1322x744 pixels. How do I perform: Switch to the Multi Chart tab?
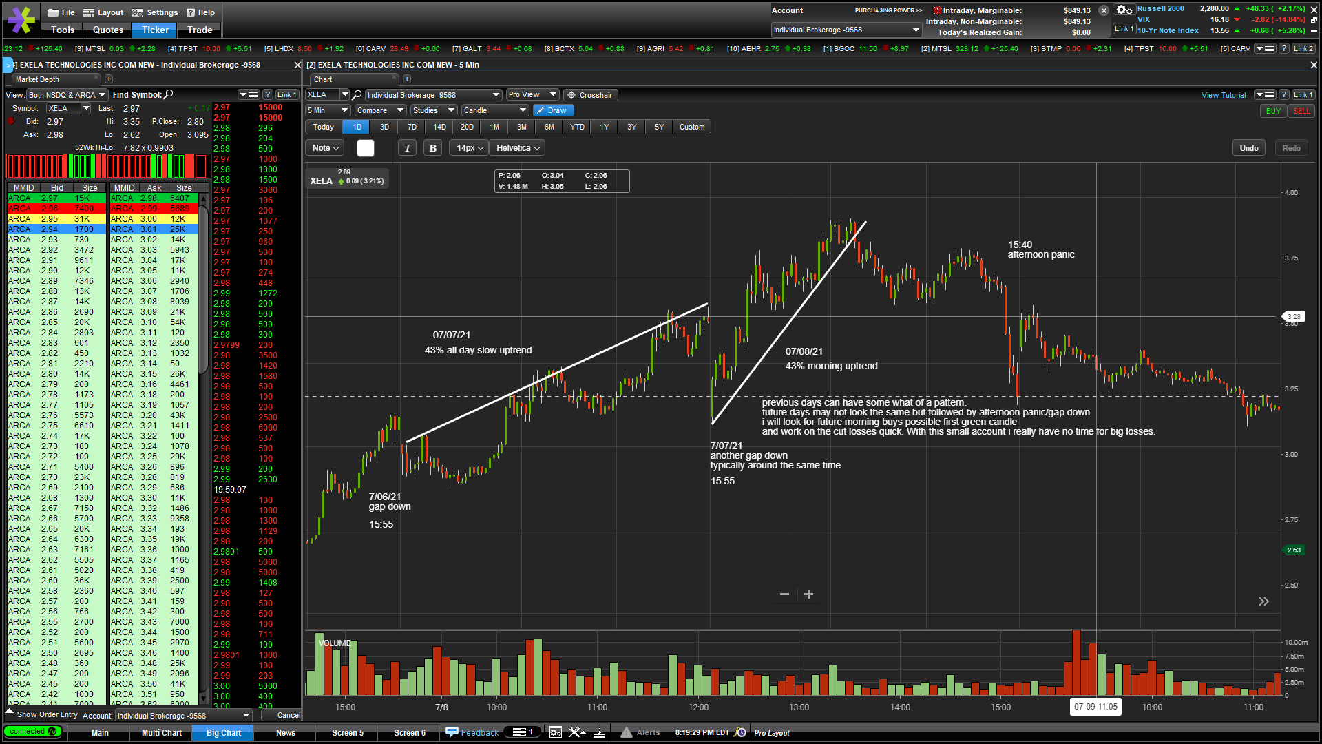pyautogui.click(x=161, y=732)
